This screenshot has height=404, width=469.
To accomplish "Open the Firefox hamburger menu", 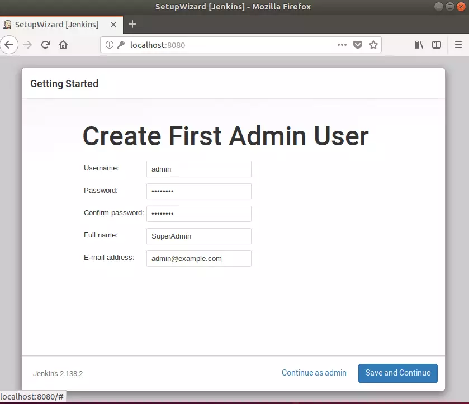I will (458, 45).
